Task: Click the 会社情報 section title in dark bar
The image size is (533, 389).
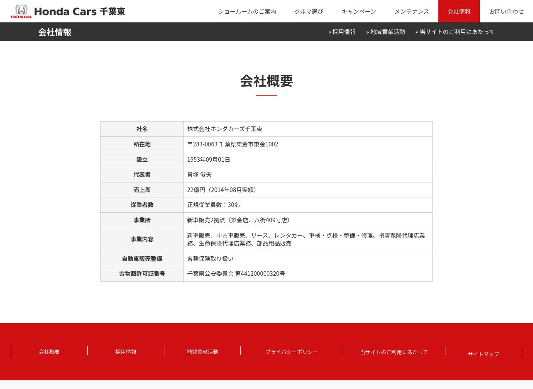Action: [x=55, y=32]
